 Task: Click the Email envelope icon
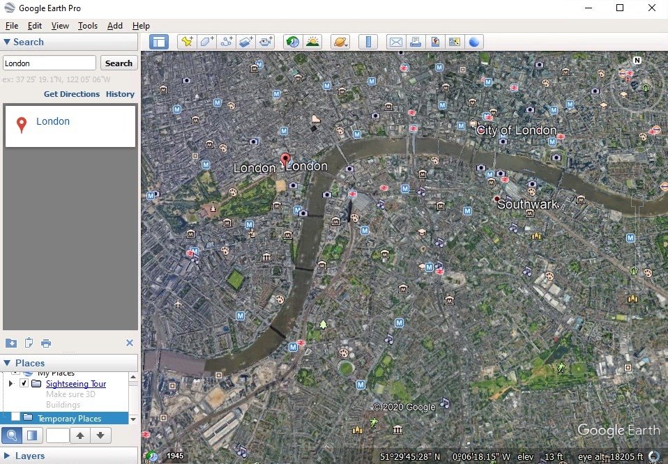click(396, 42)
